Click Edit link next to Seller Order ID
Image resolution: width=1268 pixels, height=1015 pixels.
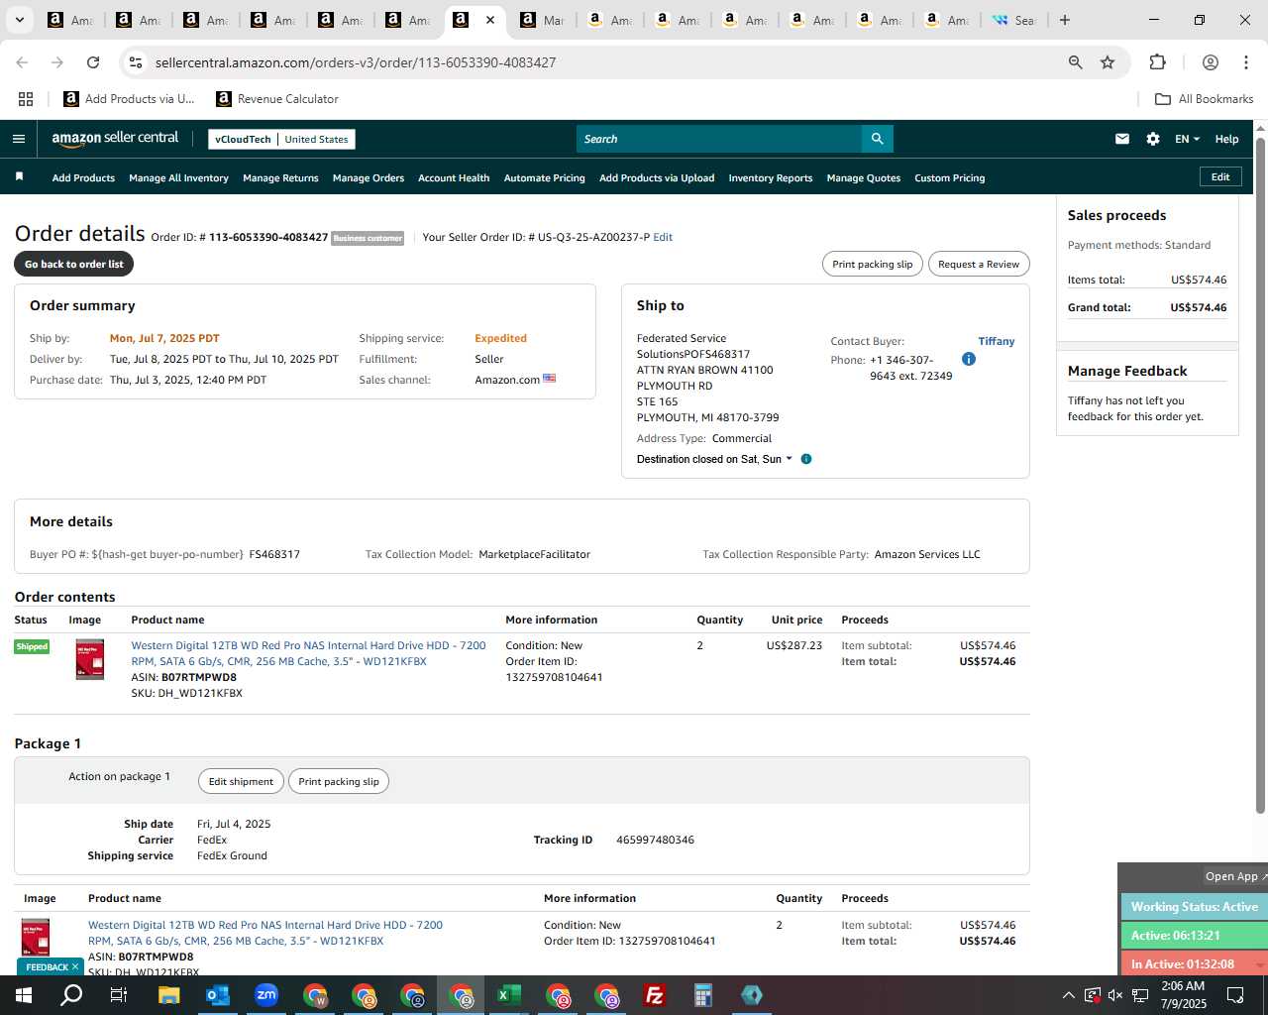pyautogui.click(x=663, y=237)
